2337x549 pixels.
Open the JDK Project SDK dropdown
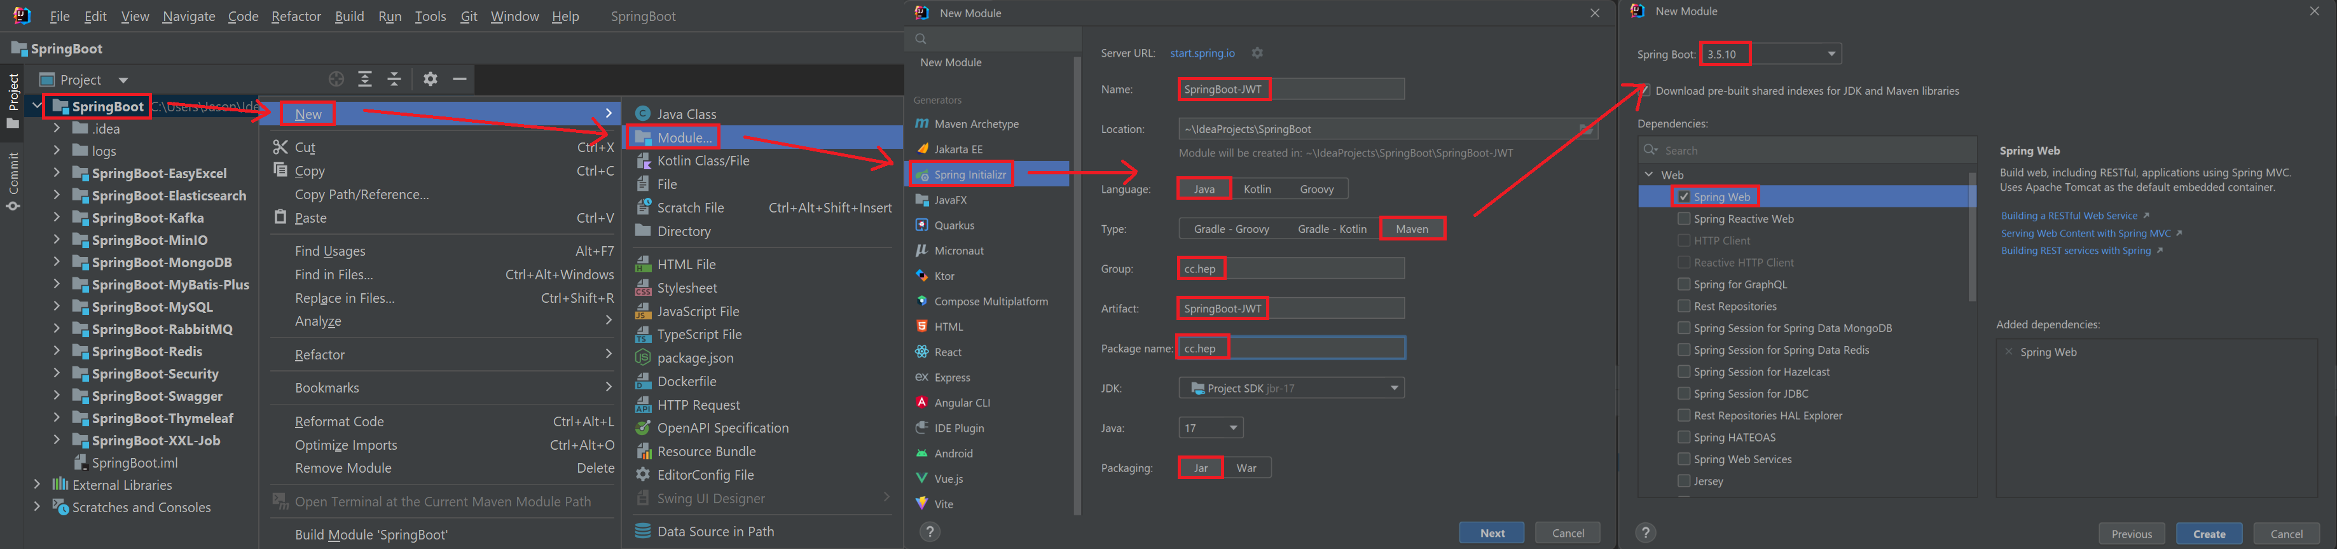[1393, 389]
